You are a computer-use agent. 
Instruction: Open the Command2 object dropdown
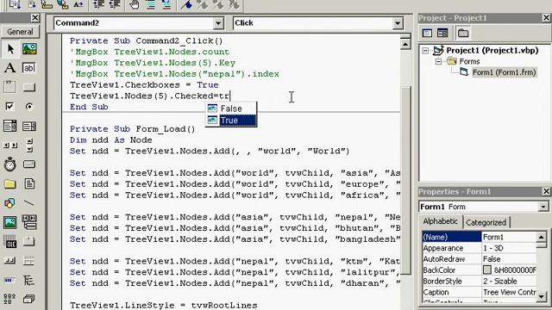[x=218, y=23]
